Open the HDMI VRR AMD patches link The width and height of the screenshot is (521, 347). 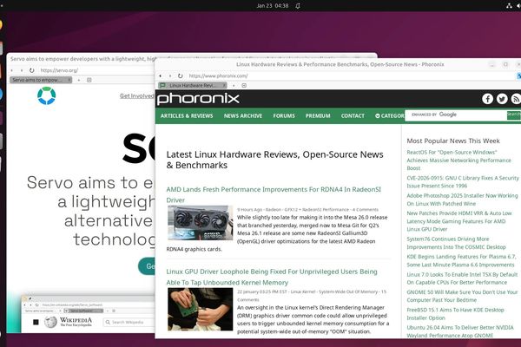(x=459, y=221)
